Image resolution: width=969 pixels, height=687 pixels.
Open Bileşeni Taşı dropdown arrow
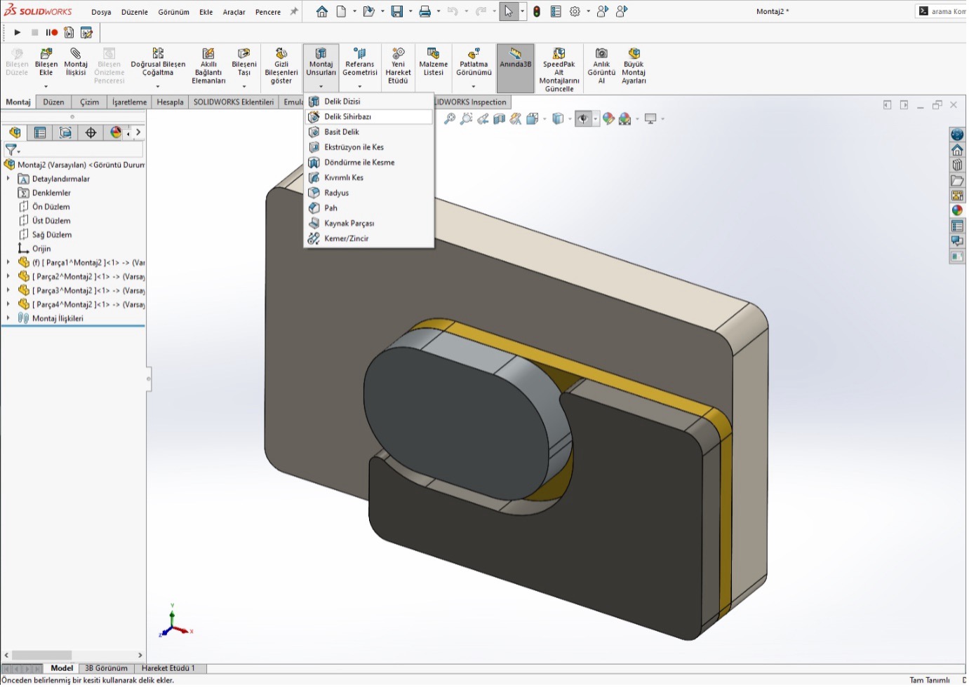[x=244, y=87]
